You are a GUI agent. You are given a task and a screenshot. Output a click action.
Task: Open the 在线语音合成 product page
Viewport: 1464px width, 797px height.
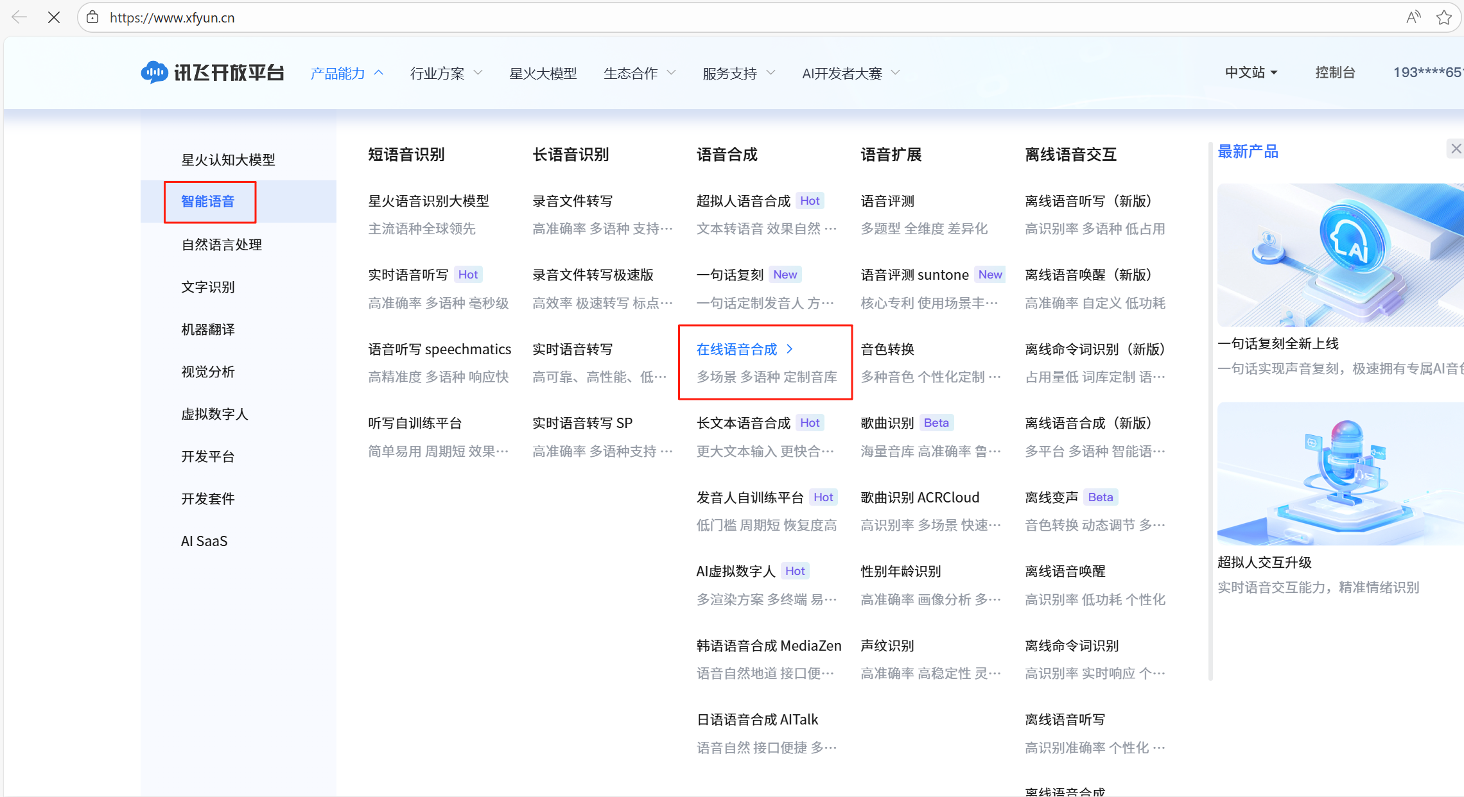click(736, 349)
